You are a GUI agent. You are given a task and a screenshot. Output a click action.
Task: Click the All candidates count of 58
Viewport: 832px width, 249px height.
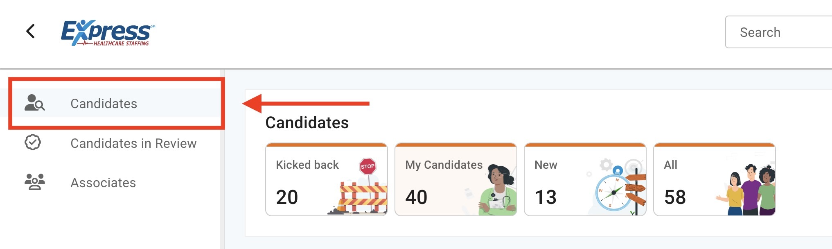(x=675, y=197)
